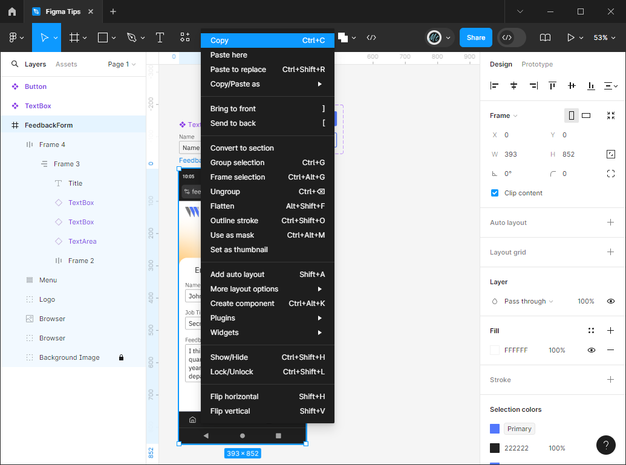
Task: Click the align top icon
Action: [x=552, y=85]
